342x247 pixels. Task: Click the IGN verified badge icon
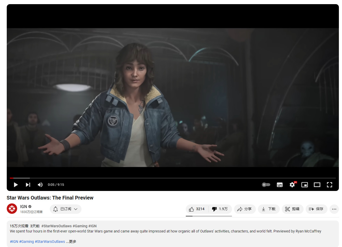[x=30, y=207]
